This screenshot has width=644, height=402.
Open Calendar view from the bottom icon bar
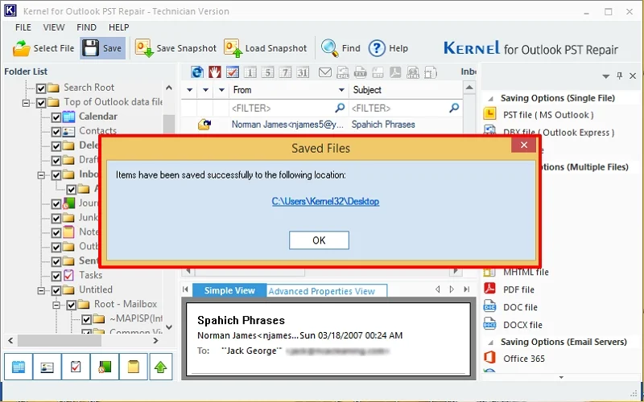pos(19,367)
